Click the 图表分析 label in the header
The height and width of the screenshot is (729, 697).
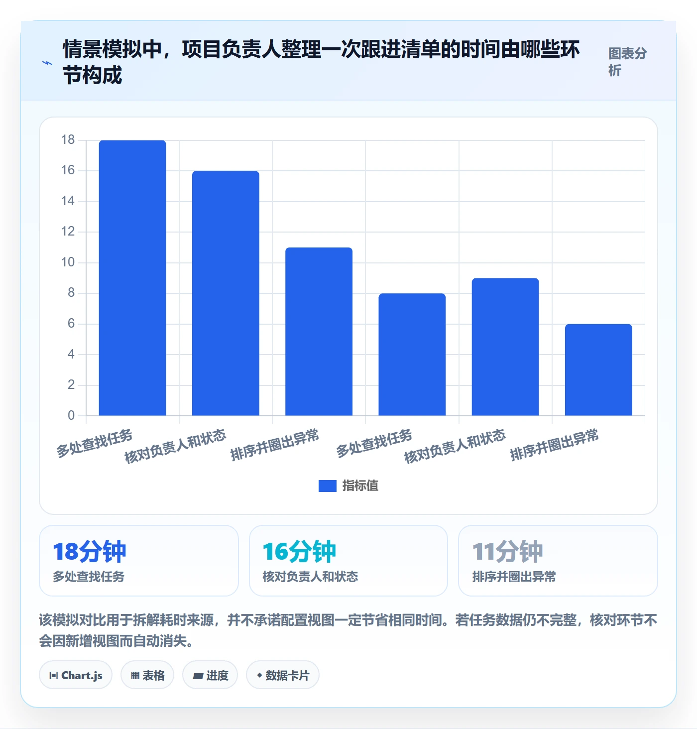627,62
